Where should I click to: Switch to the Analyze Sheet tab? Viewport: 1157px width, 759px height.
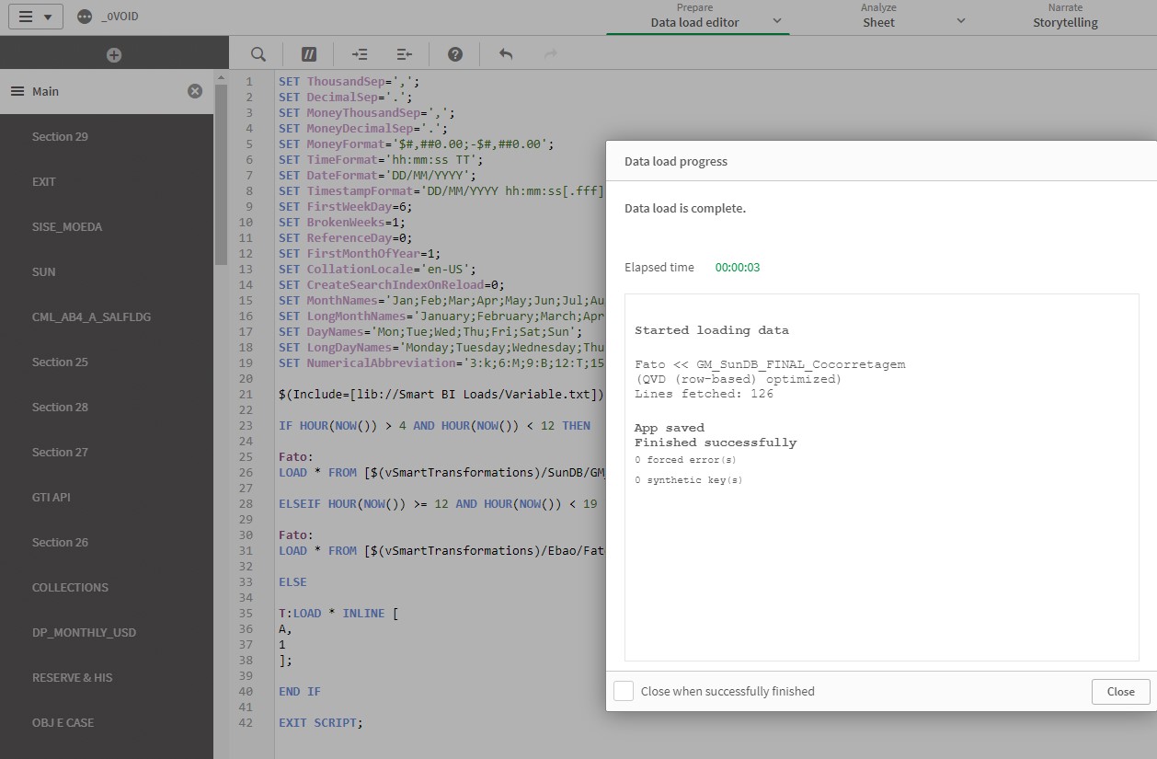coord(878,17)
